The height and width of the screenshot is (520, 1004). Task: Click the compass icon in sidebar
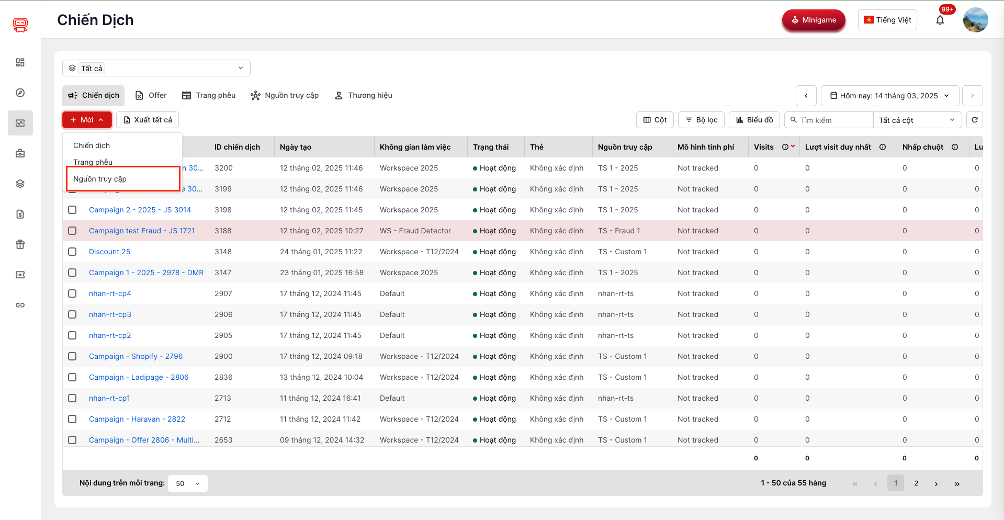[x=20, y=93]
